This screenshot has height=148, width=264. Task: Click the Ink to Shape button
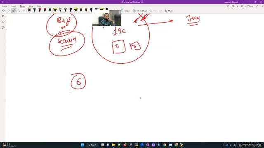tap(140, 11)
